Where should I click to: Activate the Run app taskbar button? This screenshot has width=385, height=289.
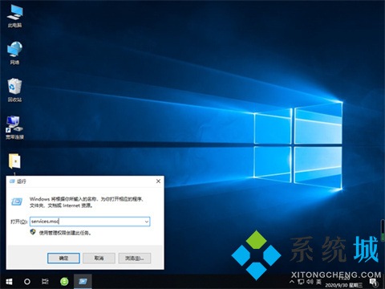(x=83, y=282)
